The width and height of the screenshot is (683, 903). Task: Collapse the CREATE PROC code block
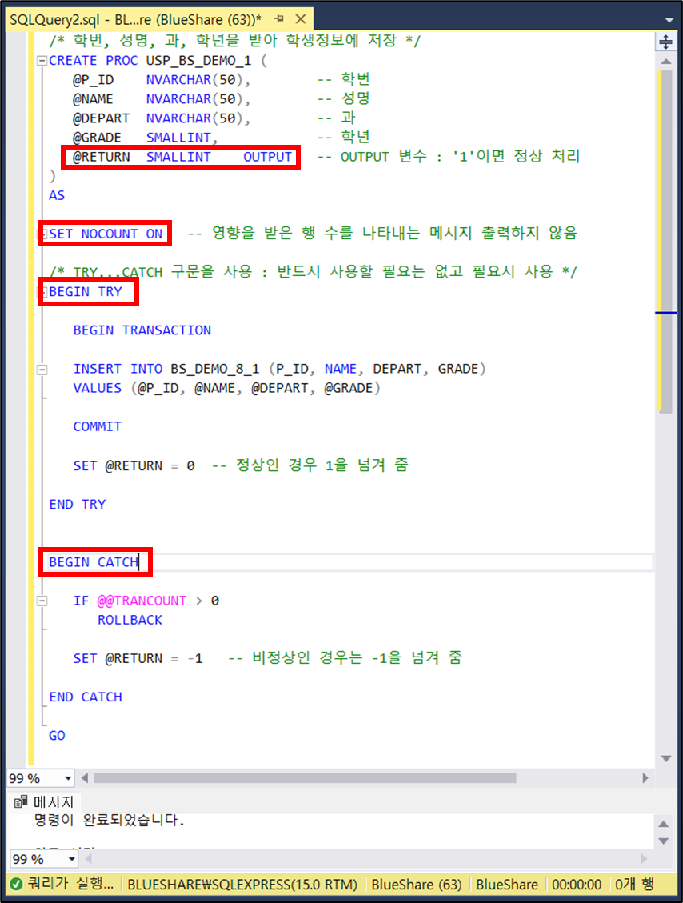pos(42,61)
